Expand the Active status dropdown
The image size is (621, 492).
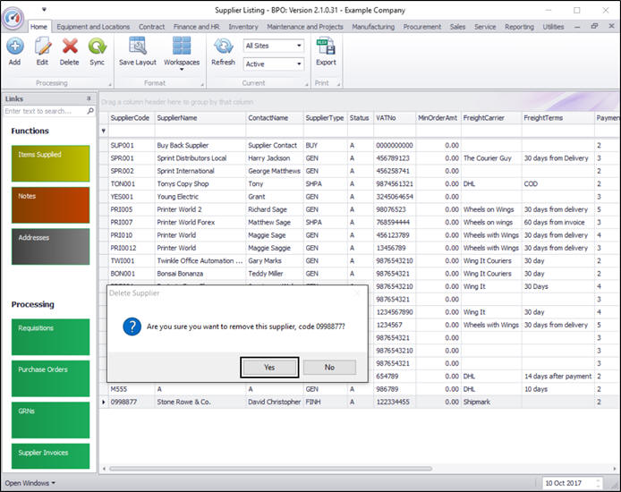point(298,64)
